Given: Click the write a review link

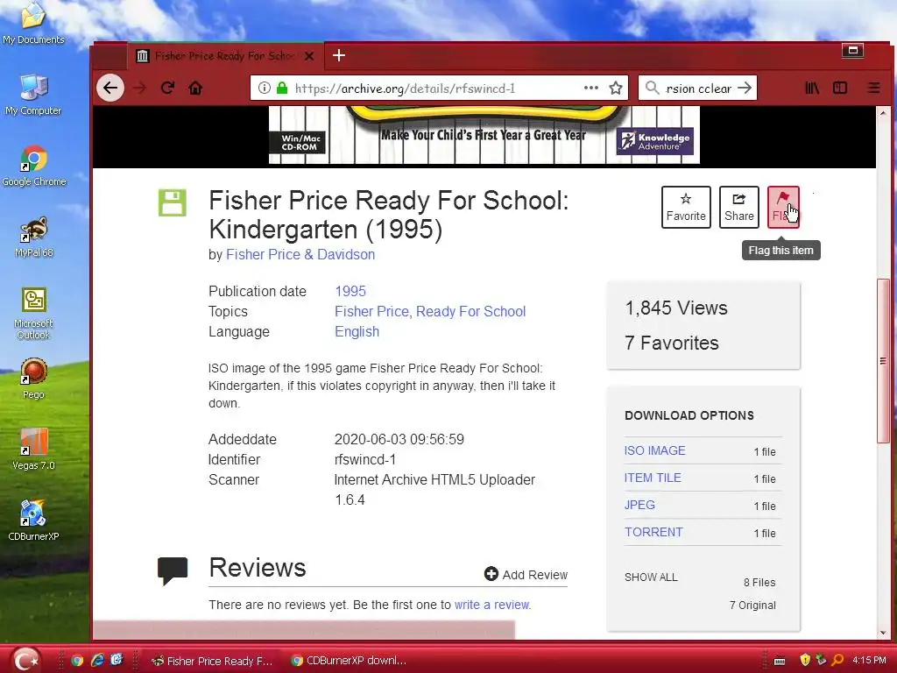Looking at the screenshot, I should pyautogui.click(x=491, y=605).
